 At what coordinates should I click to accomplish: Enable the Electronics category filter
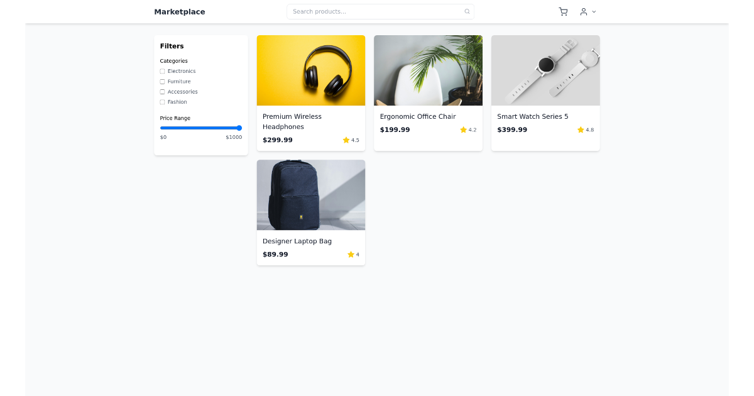tap(162, 71)
